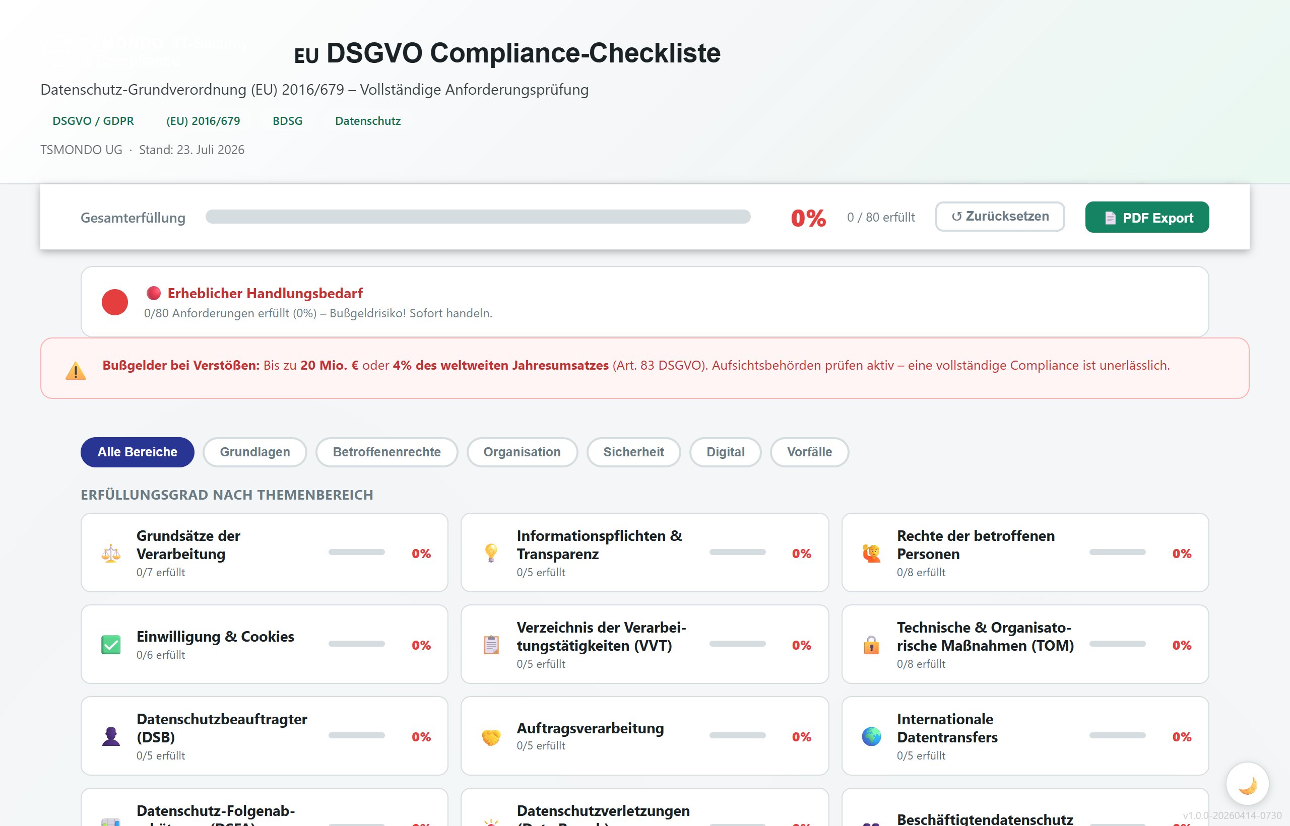Screen dimensions: 1290x826
Task: Select the Digital filter
Action: pyautogui.click(x=726, y=452)
